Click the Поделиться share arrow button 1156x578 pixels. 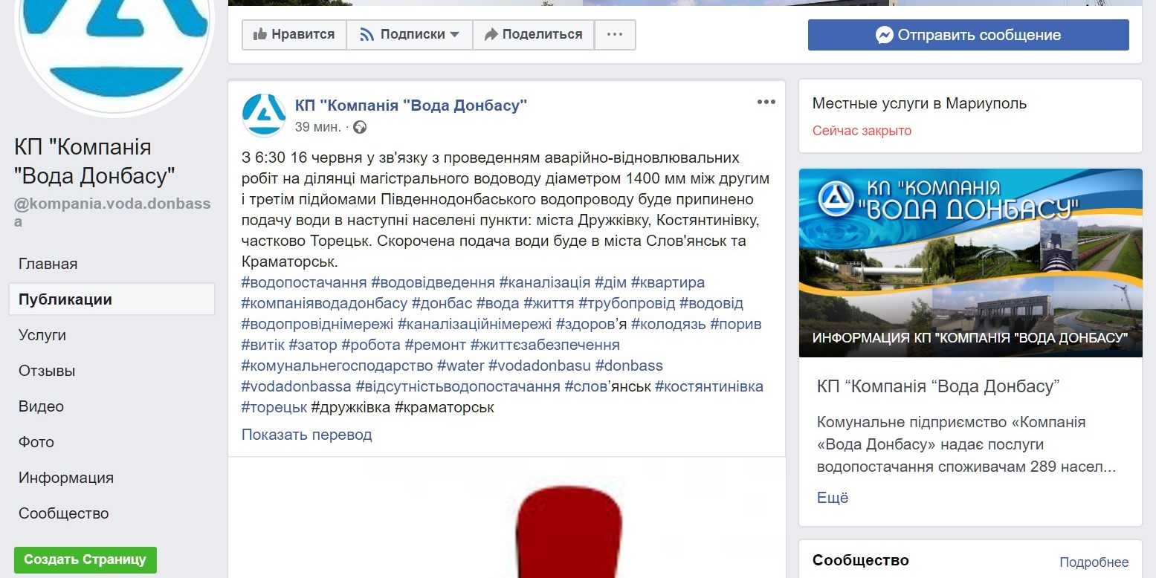click(x=533, y=34)
